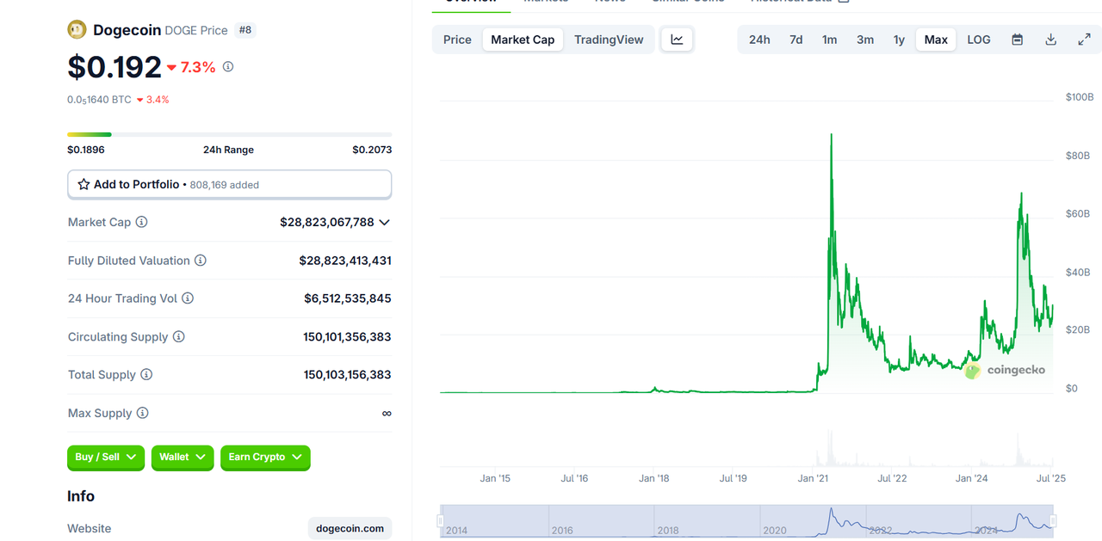The width and height of the screenshot is (1102, 541).
Task: Click the Jul '25 x-axis label
Action: tap(1049, 478)
